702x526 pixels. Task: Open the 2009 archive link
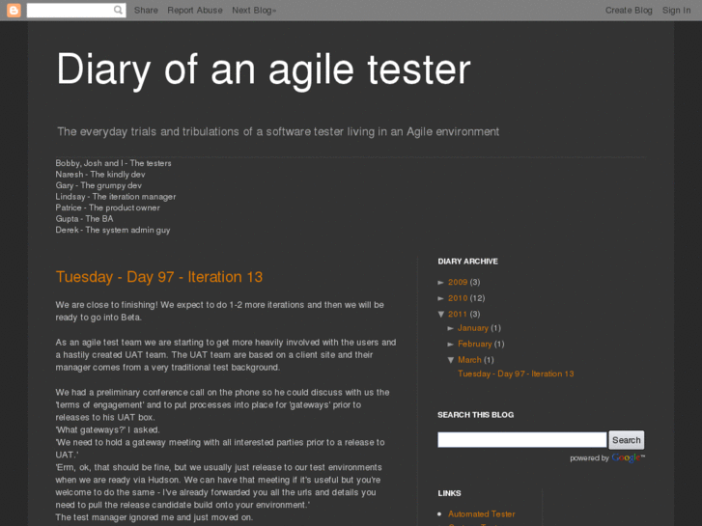(x=458, y=282)
